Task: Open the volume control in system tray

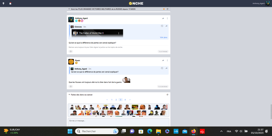Action: click(x=241, y=131)
